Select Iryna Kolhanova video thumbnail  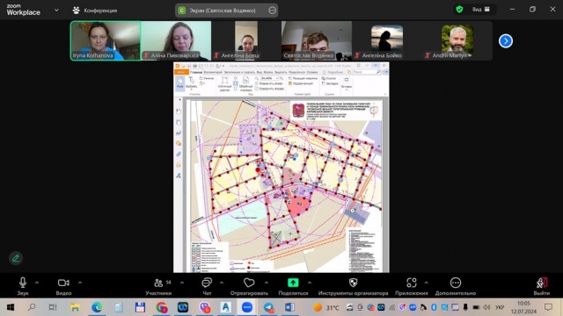(106, 40)
